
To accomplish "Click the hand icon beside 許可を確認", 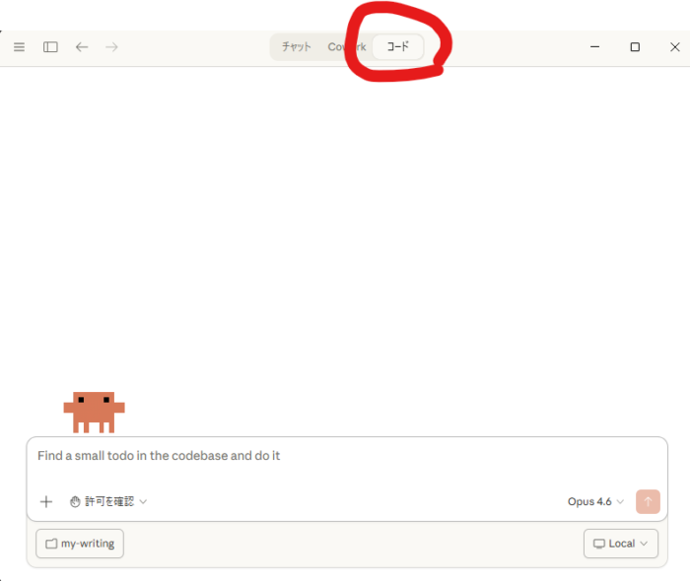I will click(x=76, y=501).
